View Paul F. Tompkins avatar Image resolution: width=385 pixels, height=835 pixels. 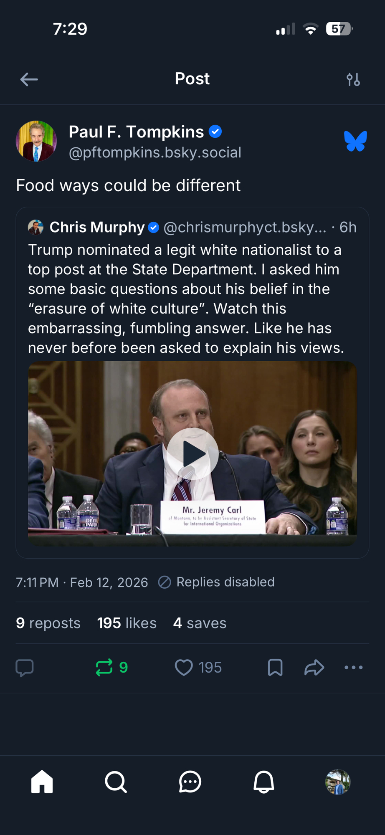pyautogui.click(x=36, y=141)
